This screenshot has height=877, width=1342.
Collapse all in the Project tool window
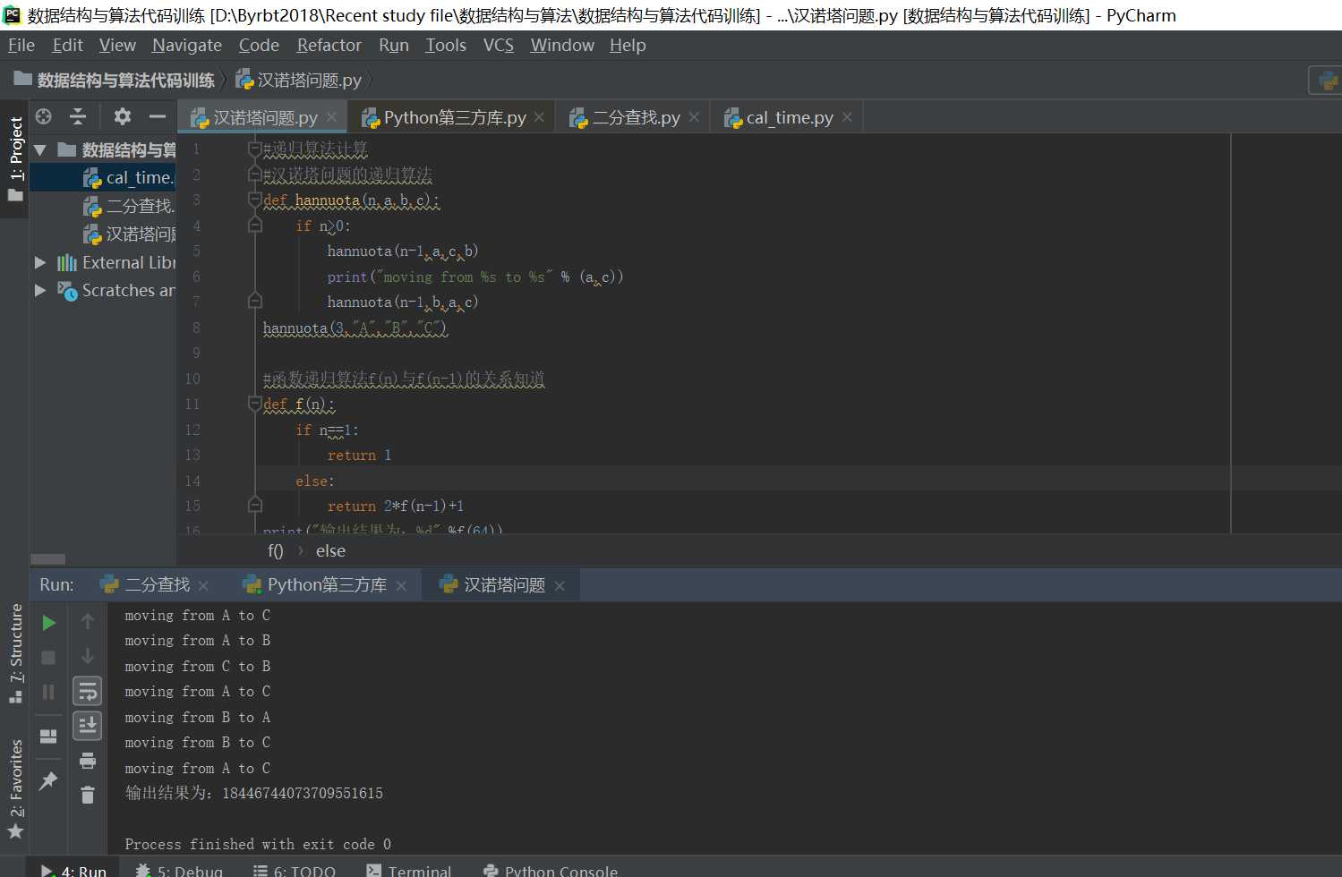click(78, 116)
